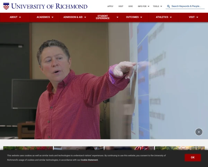Screen dimensions: 208x167
Task: Pause the hero background video
Action: pyautogui.click(x=199, y=132)
